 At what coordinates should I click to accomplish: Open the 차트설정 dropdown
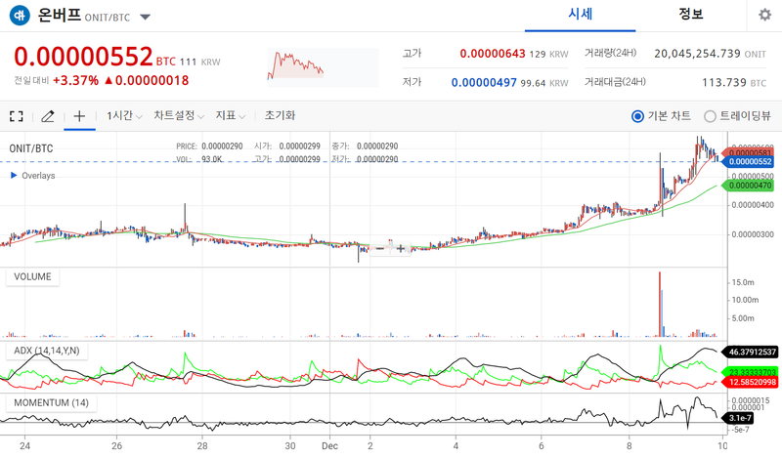tap(179, 115)
